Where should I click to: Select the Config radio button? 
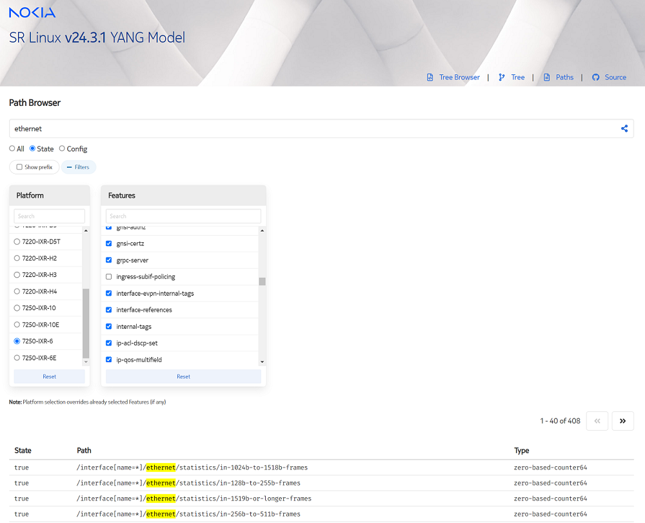(62, 149)
